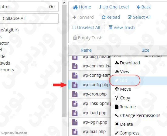Select the wp-config.php file name
167x136 pixels.
tap(96, 85)
